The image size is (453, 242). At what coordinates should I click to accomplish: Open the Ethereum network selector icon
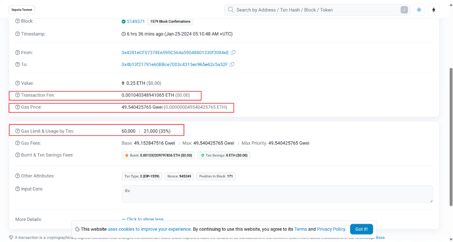(x=433, y=10)
